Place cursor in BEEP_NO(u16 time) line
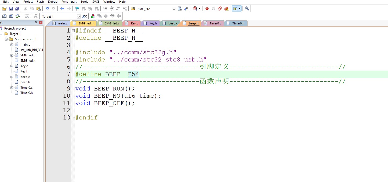 point(118,96)
